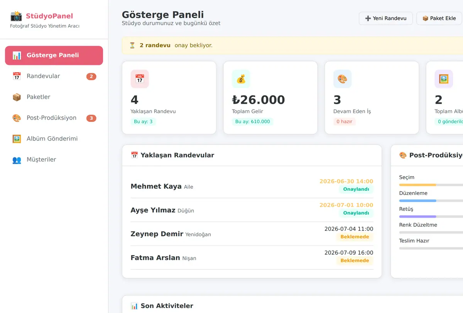Click the Seçim progress bar
463x313 pixels.
(x=431, y=185)
